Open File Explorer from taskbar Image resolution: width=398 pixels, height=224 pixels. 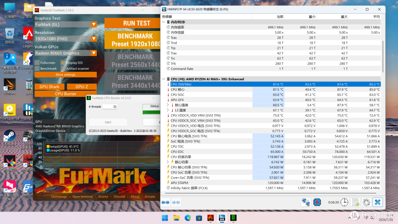(177, 218)
